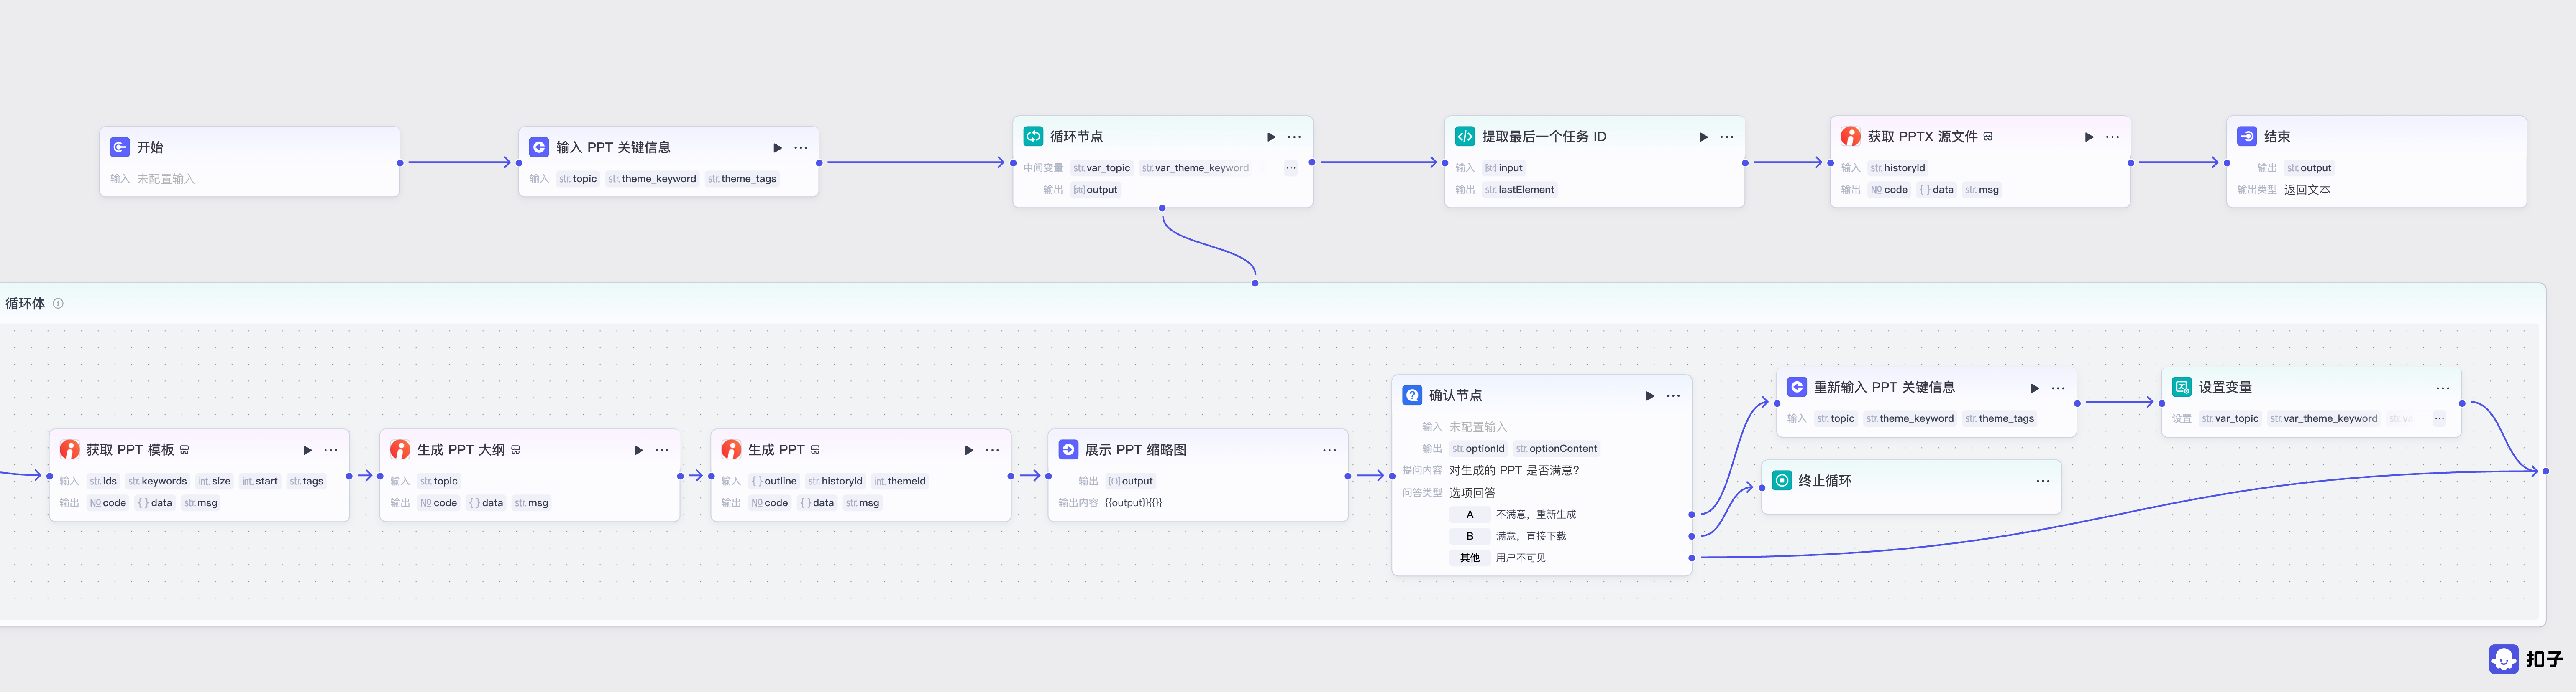Click play on the 生成 PPT node

pyautogui.click(x=968, y=450)
